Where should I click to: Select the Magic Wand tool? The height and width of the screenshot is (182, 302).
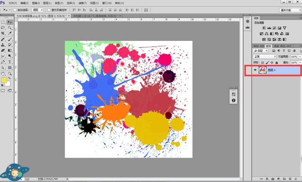coord(9,28)
